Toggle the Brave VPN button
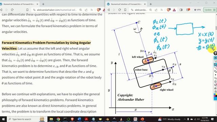 tap(197, 10)
